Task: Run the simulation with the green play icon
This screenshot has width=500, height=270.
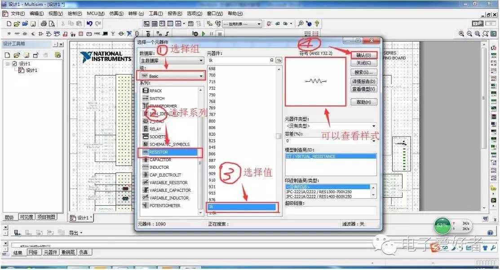Action: (204, 33)
